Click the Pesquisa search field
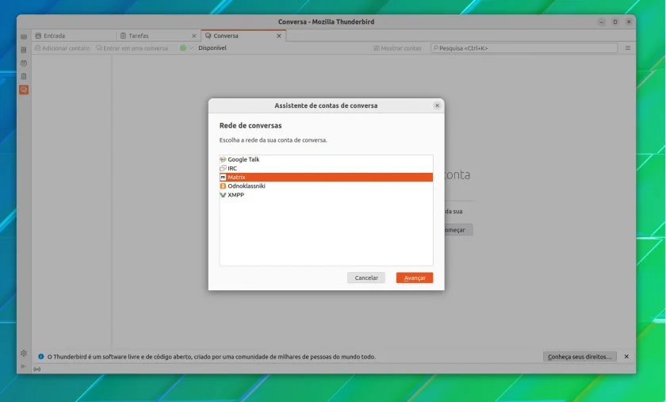 click(x=524, y=48)
